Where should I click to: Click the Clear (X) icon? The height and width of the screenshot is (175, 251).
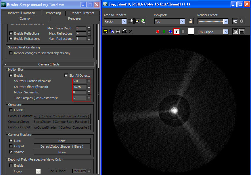point(131,31)
